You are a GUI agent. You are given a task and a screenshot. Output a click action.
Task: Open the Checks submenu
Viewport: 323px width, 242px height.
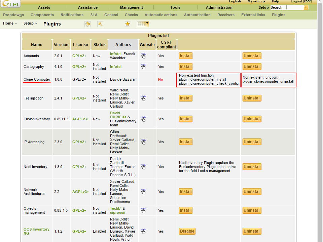pos(131,15)
